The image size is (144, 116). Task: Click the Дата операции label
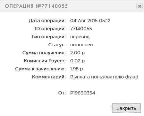pyautogui.click(x=47, y=21)
